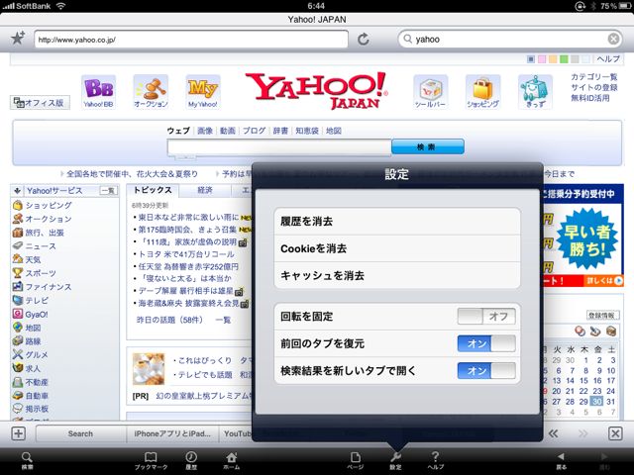Select day 30 in the calendar
This screenshot has height=475, width=634.
pos(596,402)
